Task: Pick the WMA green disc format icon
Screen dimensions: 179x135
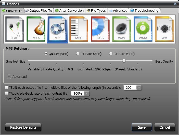Action: [143, 29]
